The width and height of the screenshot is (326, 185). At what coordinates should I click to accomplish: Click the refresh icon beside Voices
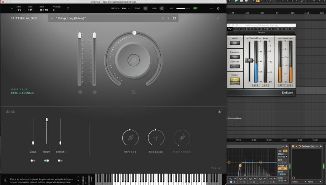(x=68, y=8)
